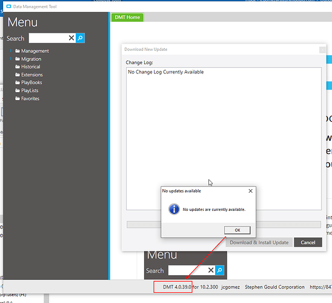
Task: Click the 'Change Log:' label
Action: tap(139, 62)
